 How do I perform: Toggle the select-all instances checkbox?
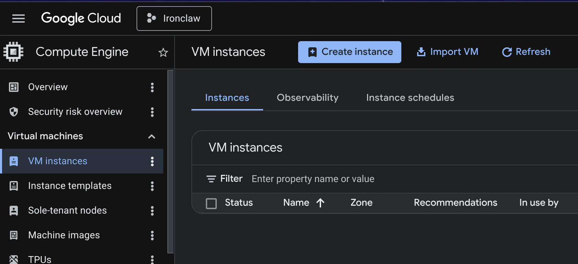click(x=211, y=203)
